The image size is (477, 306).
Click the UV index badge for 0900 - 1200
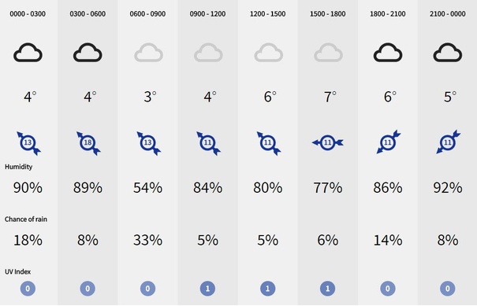pos(207,289)
